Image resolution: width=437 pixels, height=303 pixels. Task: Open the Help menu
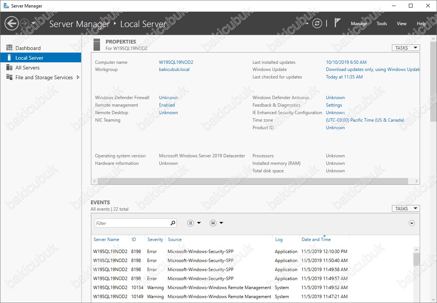click(421, 24)
